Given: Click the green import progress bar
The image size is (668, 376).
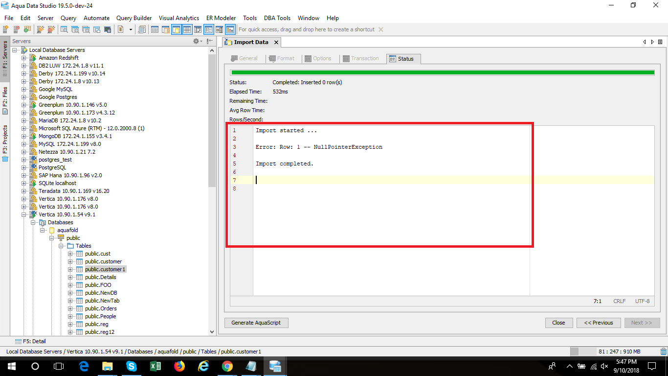Looking at the screenshot, I should tap(442, 72).
